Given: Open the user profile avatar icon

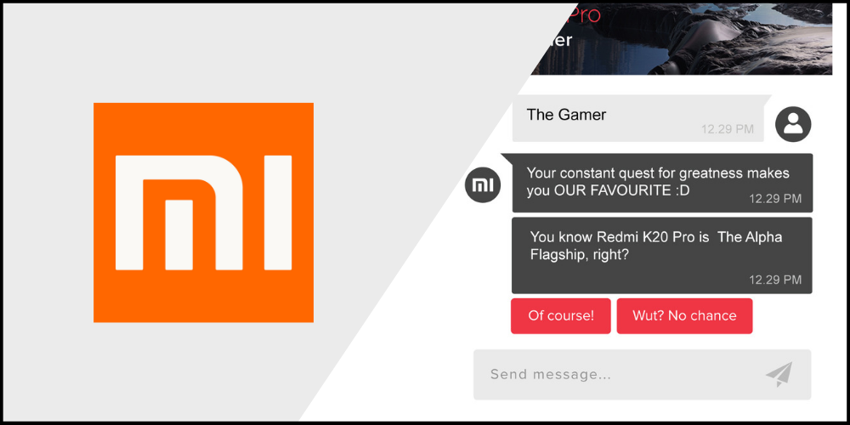Looking at the screenshot, I should 793,124.
